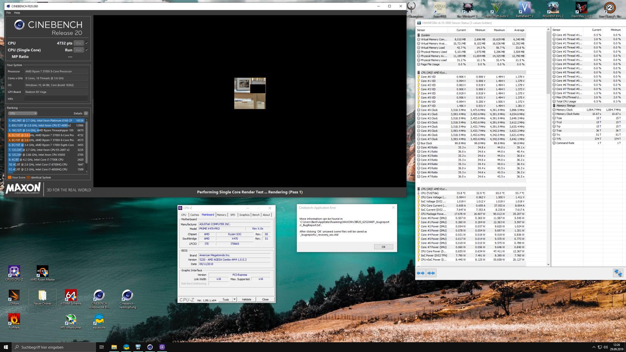Click the Close button in CPU-Z
The height and width of the screenshot is (352, 626).
click(265, 299)
